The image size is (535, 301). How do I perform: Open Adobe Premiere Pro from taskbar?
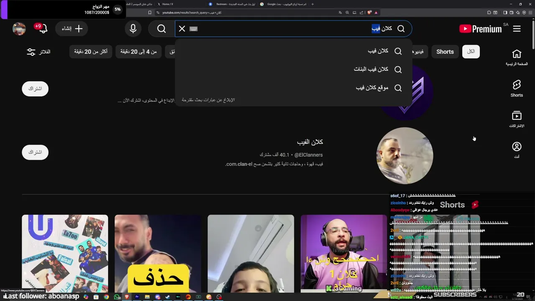click(137, 297)
